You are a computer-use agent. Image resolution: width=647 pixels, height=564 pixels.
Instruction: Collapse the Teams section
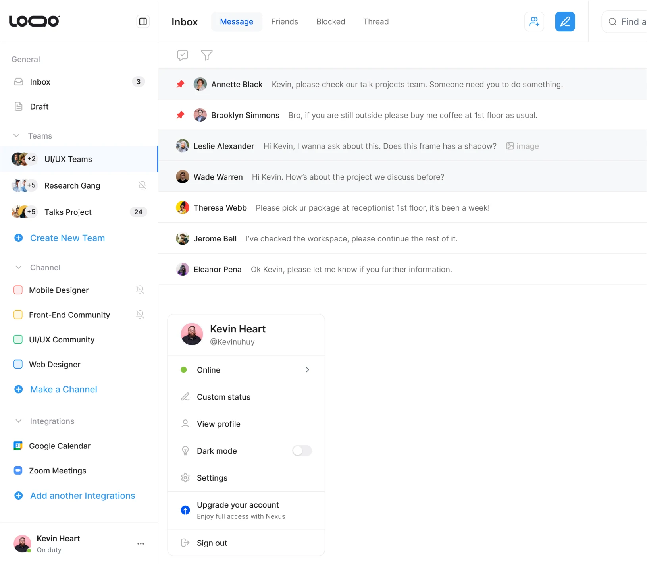17,136
